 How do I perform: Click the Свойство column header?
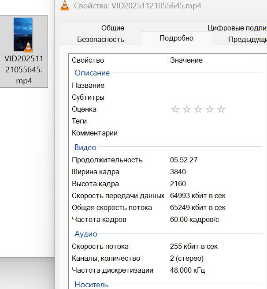(x=88, y=60)
